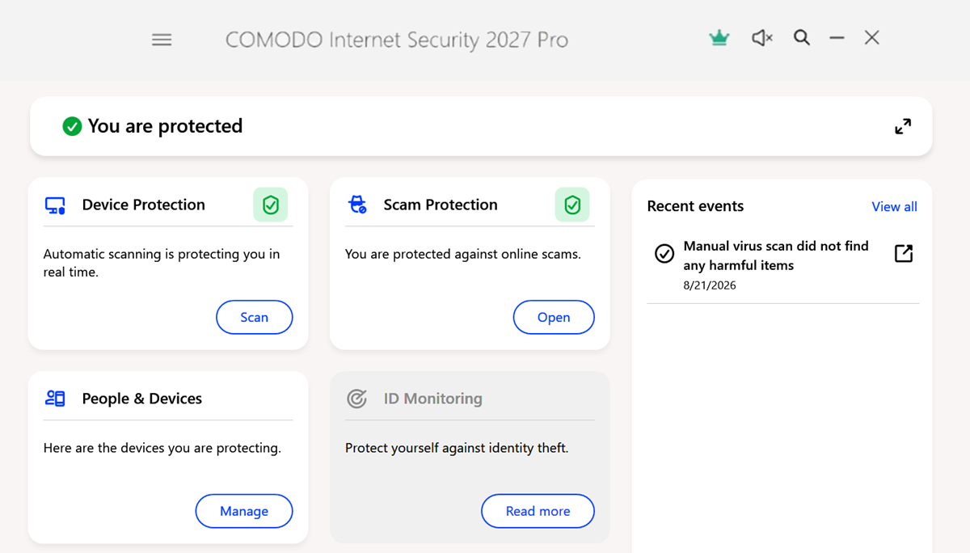Screen dimensions: 970x553
Task: Start a scan with Scan button
Action: [255, 317]
